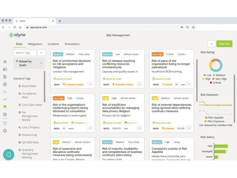Select the Alyne browser tab
237x178 pixels.
(35, 21)
